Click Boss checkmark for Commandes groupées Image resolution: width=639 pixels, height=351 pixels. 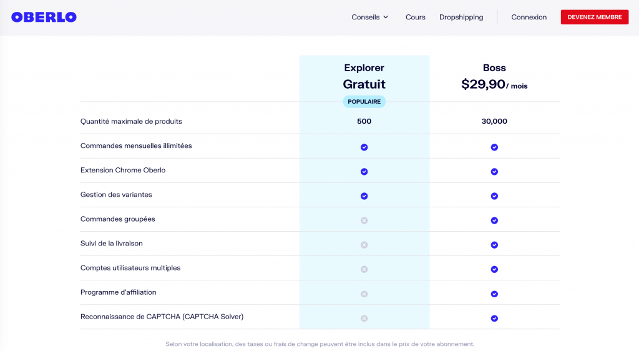coord(494,220)
